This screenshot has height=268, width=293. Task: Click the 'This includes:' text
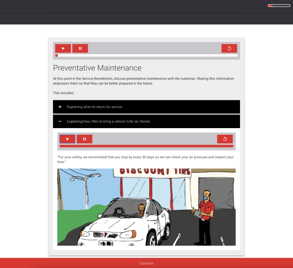click(x=63, y=93)
